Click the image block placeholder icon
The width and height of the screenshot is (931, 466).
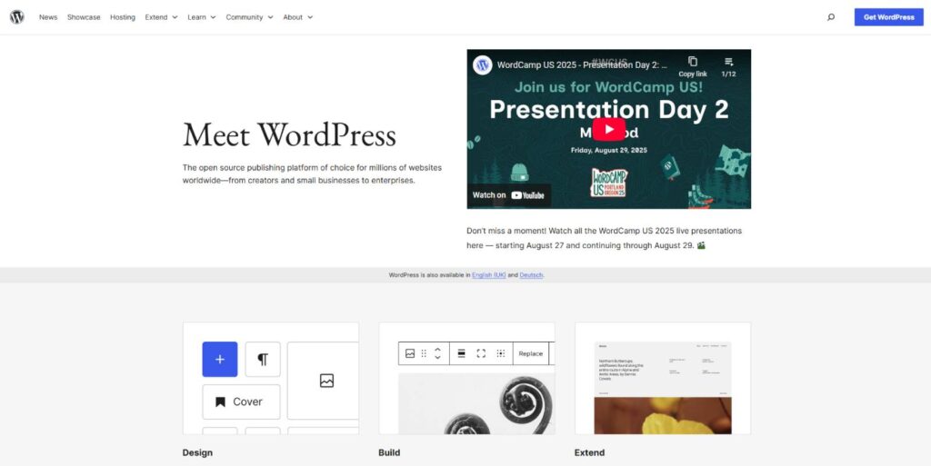click(x=326, y=381)
